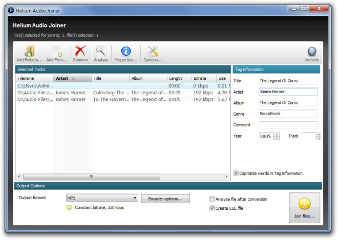Click the horizontal scrollbar thumb in track list

coord(92,177)
